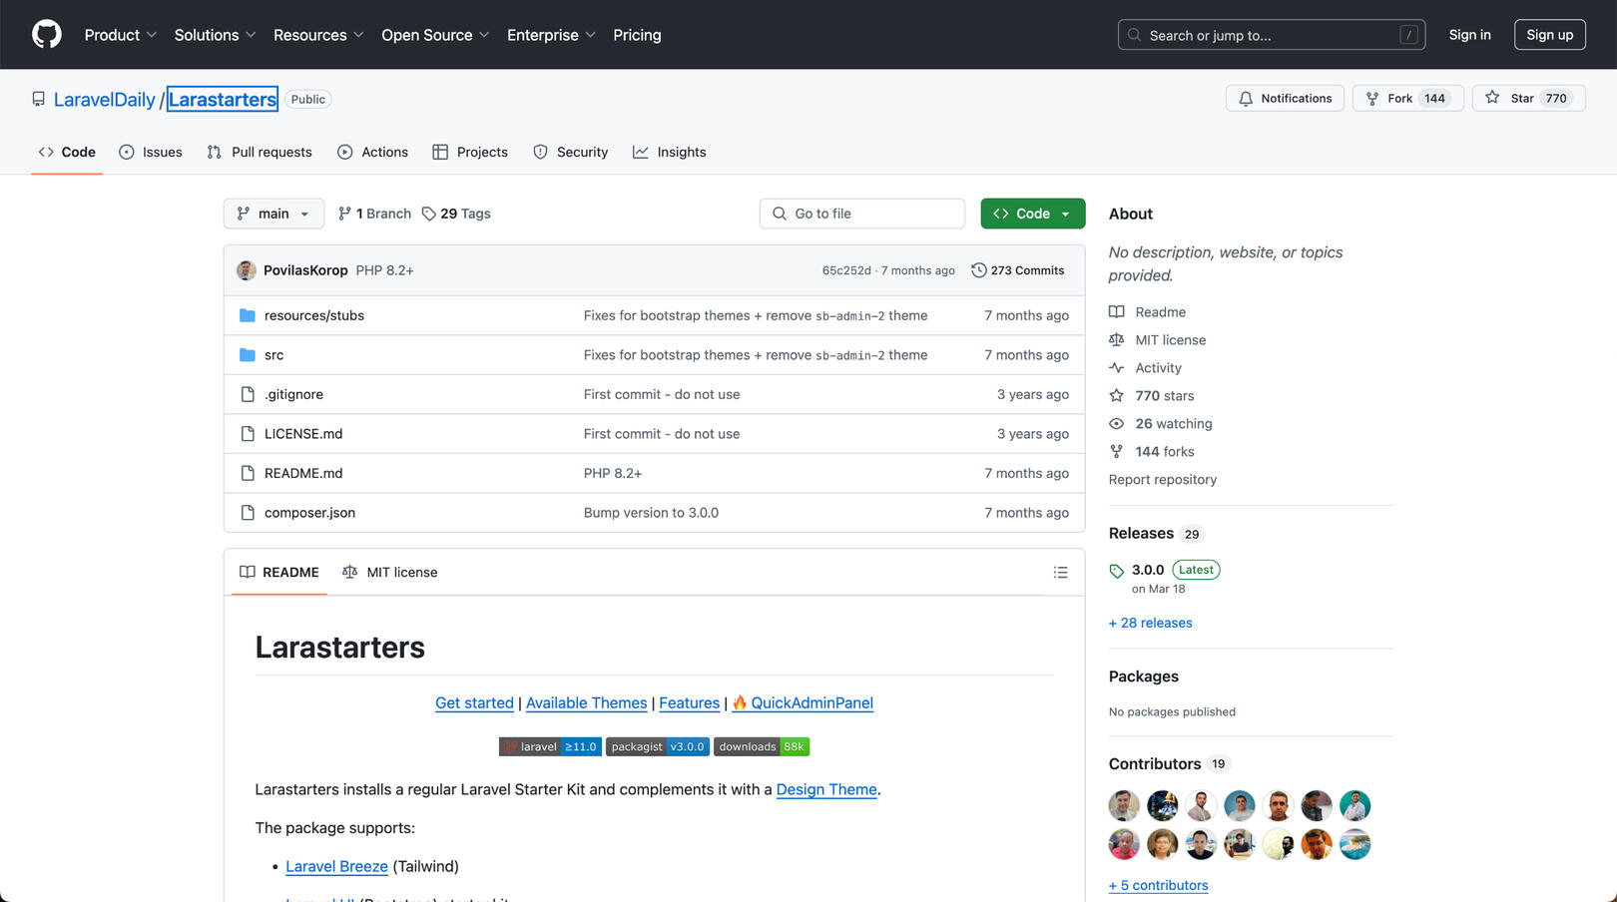Click the 273 Commits history icon
Viewport: 1617px width, 902px height.
[978, 270]
